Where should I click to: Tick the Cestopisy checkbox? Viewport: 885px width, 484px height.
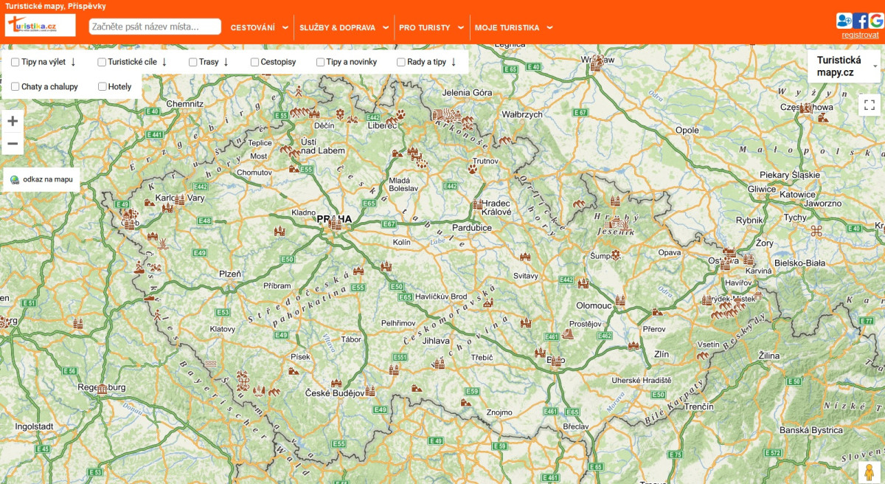point(254,62)
